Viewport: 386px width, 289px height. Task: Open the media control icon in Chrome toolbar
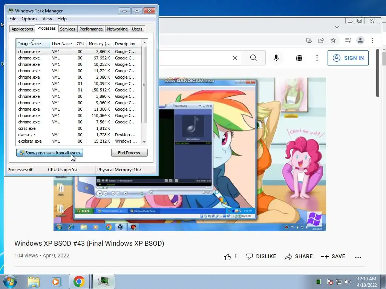(x=348, y=40)
